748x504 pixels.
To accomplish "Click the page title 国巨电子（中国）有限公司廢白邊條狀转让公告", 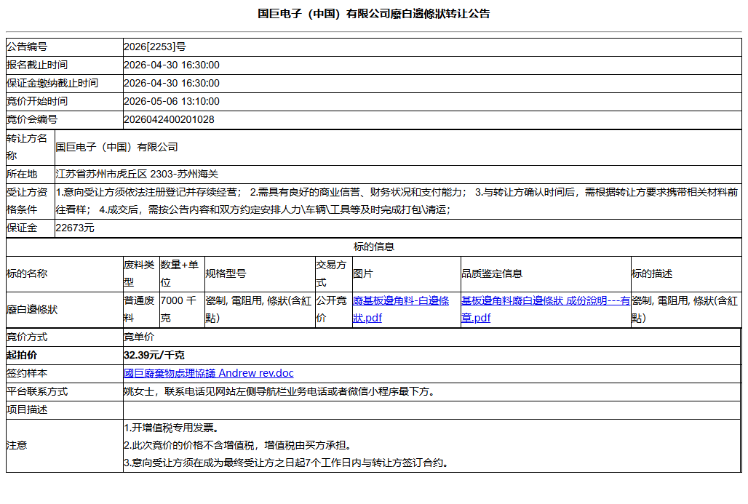I will pos(374,14).
